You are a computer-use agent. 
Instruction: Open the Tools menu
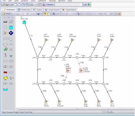tap(33, 1)
